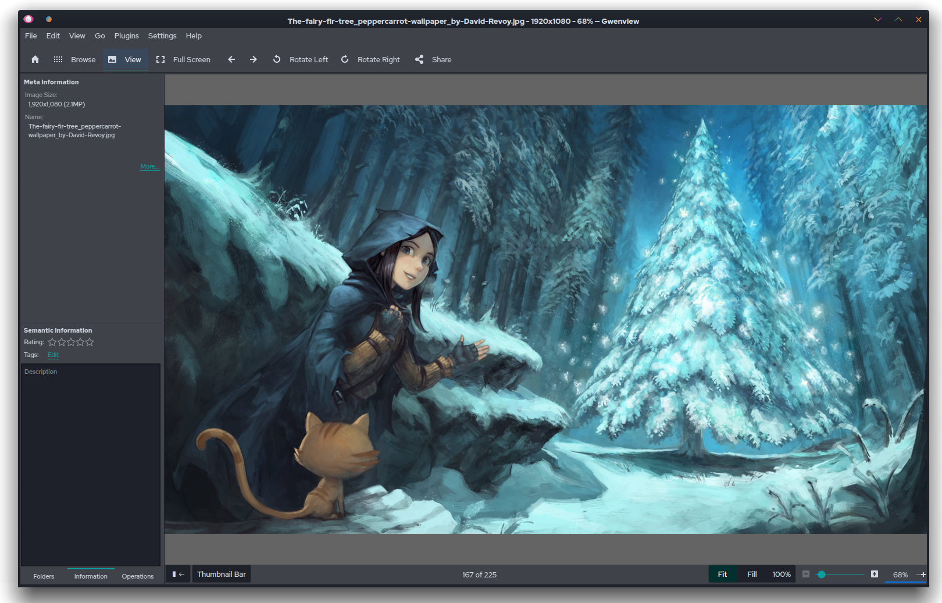The image size is (942, 603).
Task: Switch to the Information sidebar tab
Action: [91, 576]
